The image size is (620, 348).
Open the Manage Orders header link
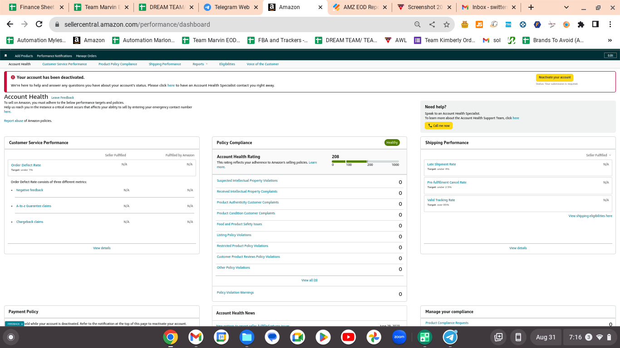(86, 56)
